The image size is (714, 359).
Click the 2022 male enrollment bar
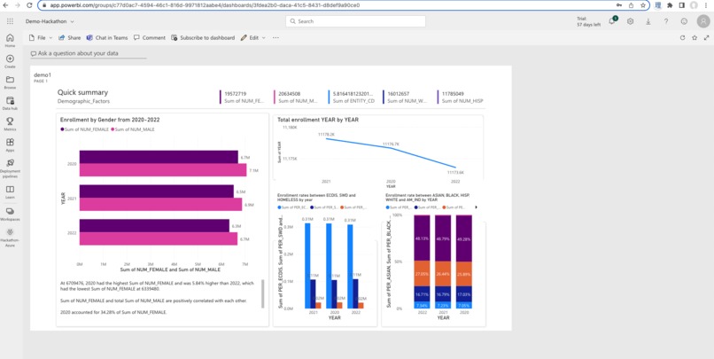[x=159, y=238]
